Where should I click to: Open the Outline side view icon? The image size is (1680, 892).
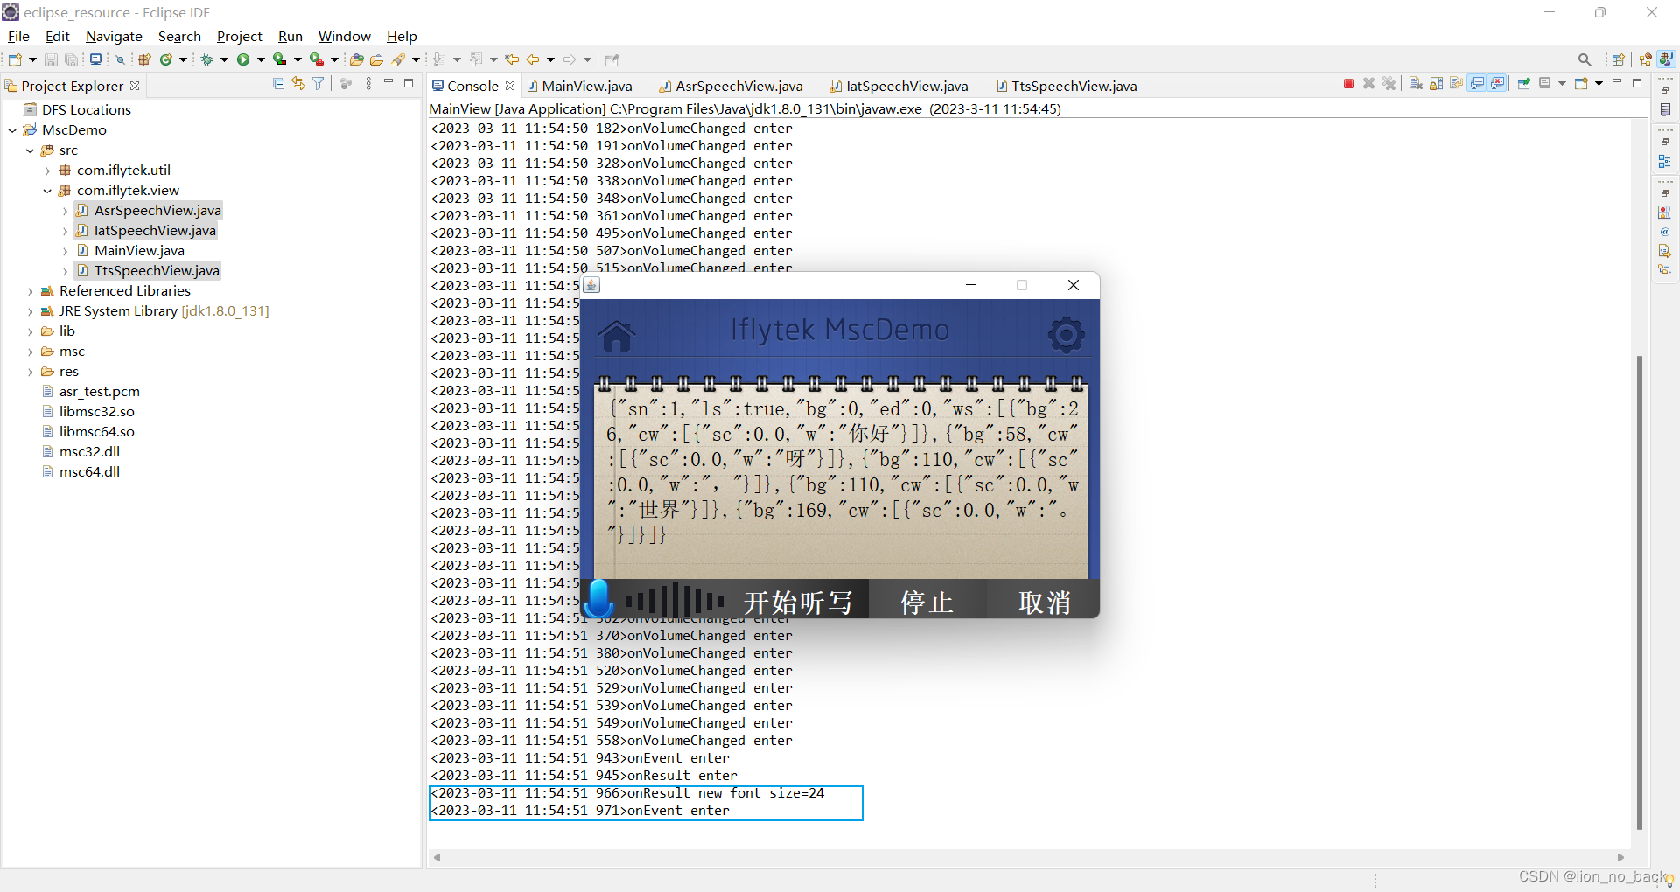1664,161
